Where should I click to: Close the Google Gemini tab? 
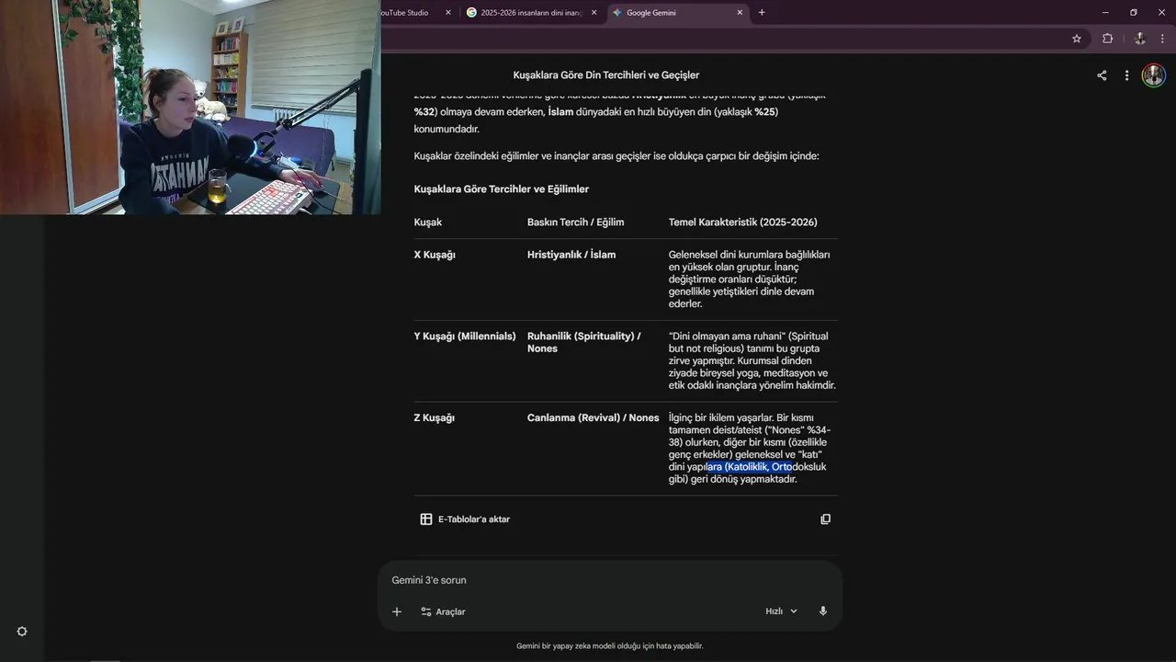(740, 13)
